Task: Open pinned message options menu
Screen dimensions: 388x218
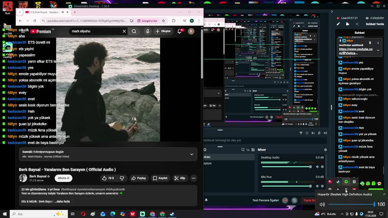Action: [x=378, y=43]
